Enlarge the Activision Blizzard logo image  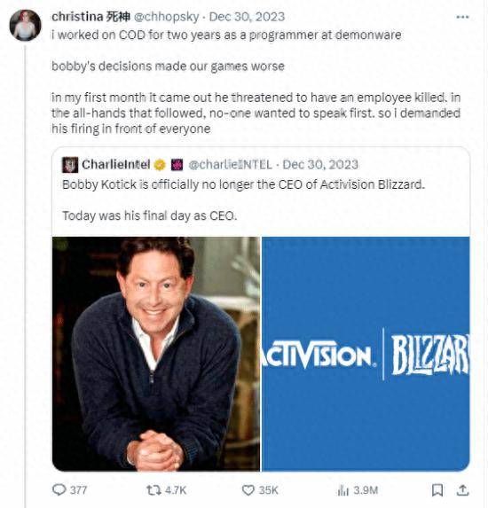tap(366, 354)
